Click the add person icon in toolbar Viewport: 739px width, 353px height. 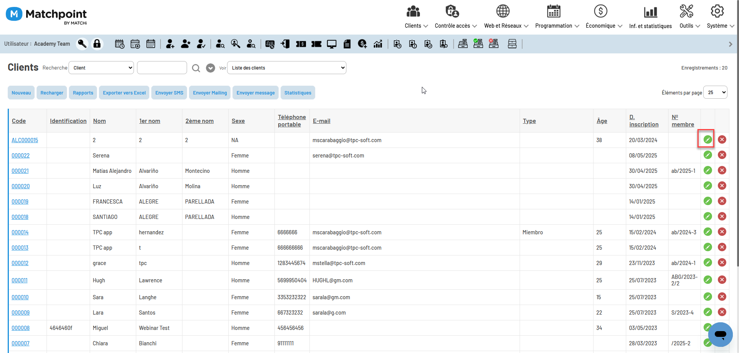click(170, 44)
